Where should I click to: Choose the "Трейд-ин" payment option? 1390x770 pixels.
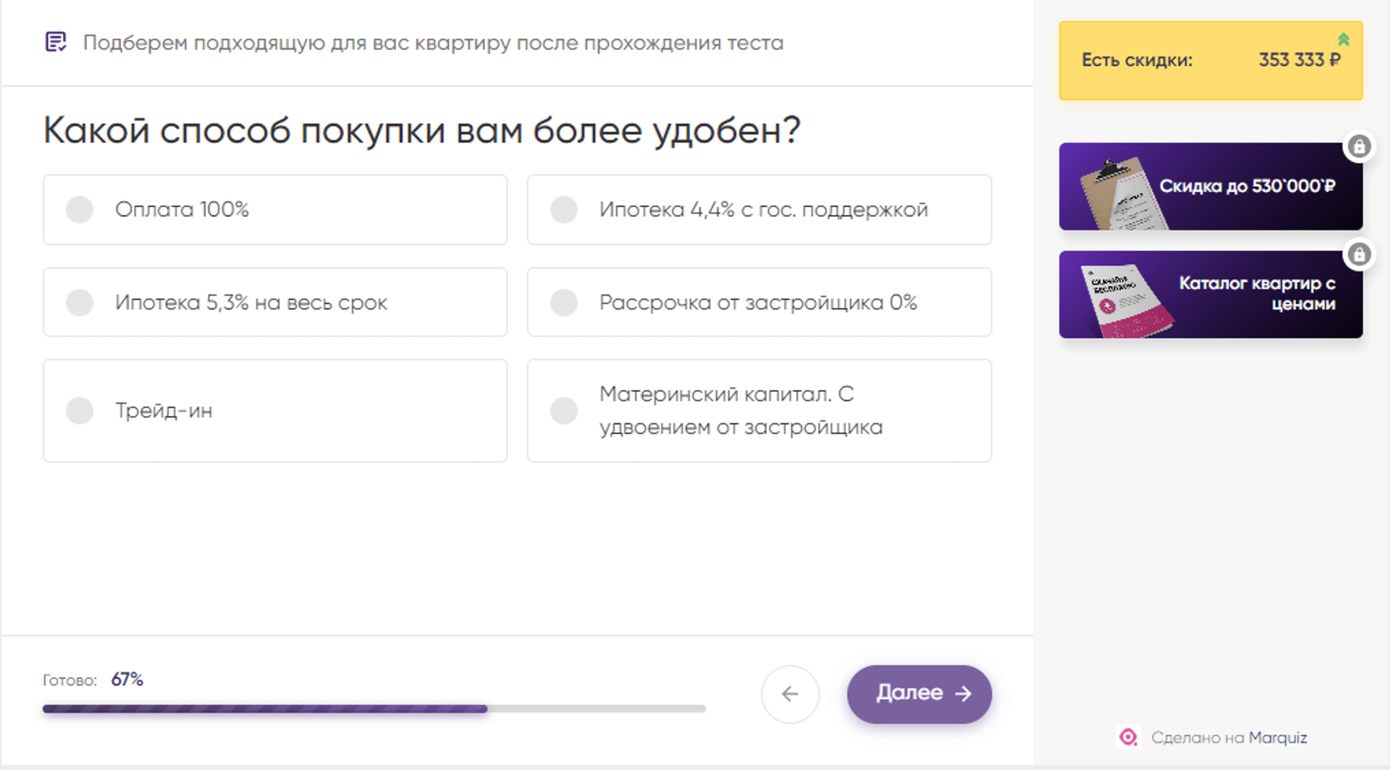tap(275, 411)
